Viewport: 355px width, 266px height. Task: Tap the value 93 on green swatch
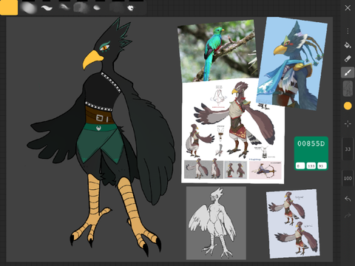pyautogui.click(x=322, y=166)
